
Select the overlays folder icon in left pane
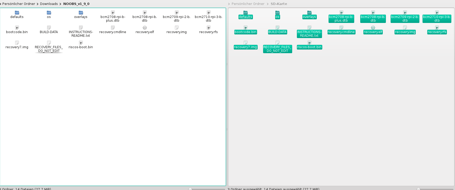click(x=81, y=13)
